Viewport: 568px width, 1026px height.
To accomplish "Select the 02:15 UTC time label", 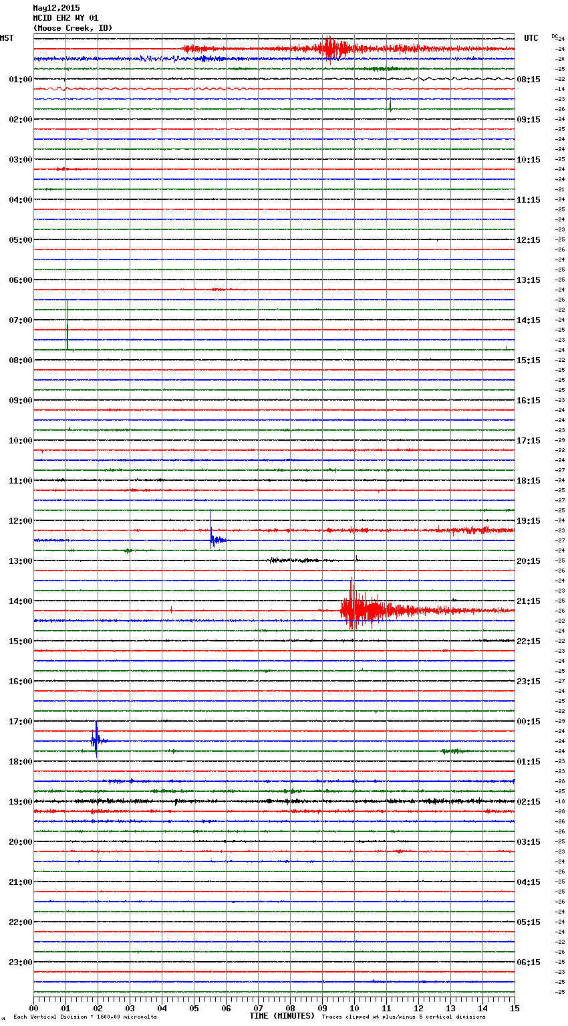I will [x=529, y=802].
